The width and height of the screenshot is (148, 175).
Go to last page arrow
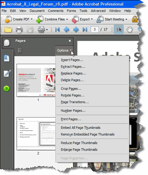click(85, 29)
